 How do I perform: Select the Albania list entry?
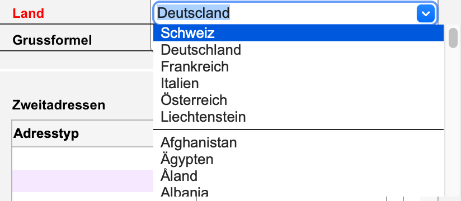[298, 193]
